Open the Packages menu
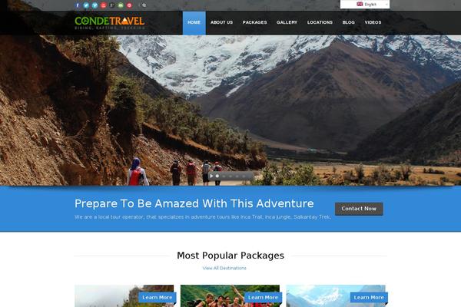Image resolution: width=461 pixels, height=307 pixels. point(254,22)
